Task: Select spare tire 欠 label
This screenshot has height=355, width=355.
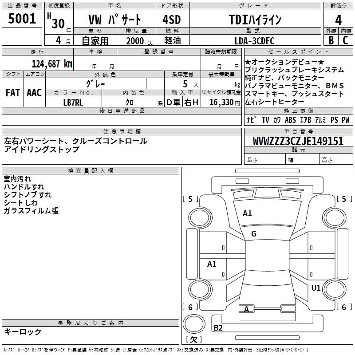Action: coord(193,339)
